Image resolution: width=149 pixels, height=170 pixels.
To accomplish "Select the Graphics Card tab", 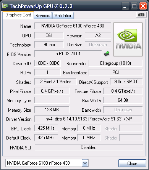I will pyautogui.click(x=18, y=15).
